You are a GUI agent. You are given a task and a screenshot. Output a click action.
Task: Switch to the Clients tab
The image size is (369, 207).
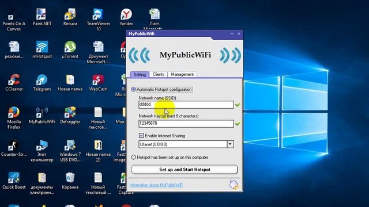158,74
